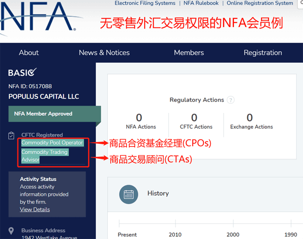Image resolution: width=303 pixels, height=239 pixels.
Task: Open the NFA Rulebook link
Action: 201,3
